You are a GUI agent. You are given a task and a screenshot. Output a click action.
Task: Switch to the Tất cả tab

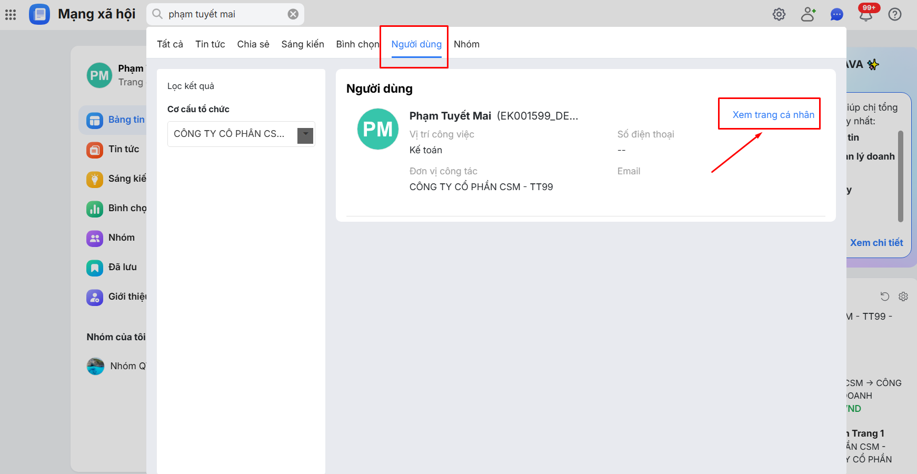(170, 44)
